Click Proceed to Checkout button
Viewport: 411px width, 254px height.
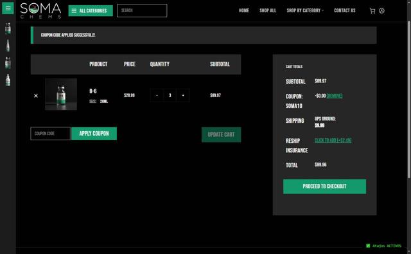point(324,186)
